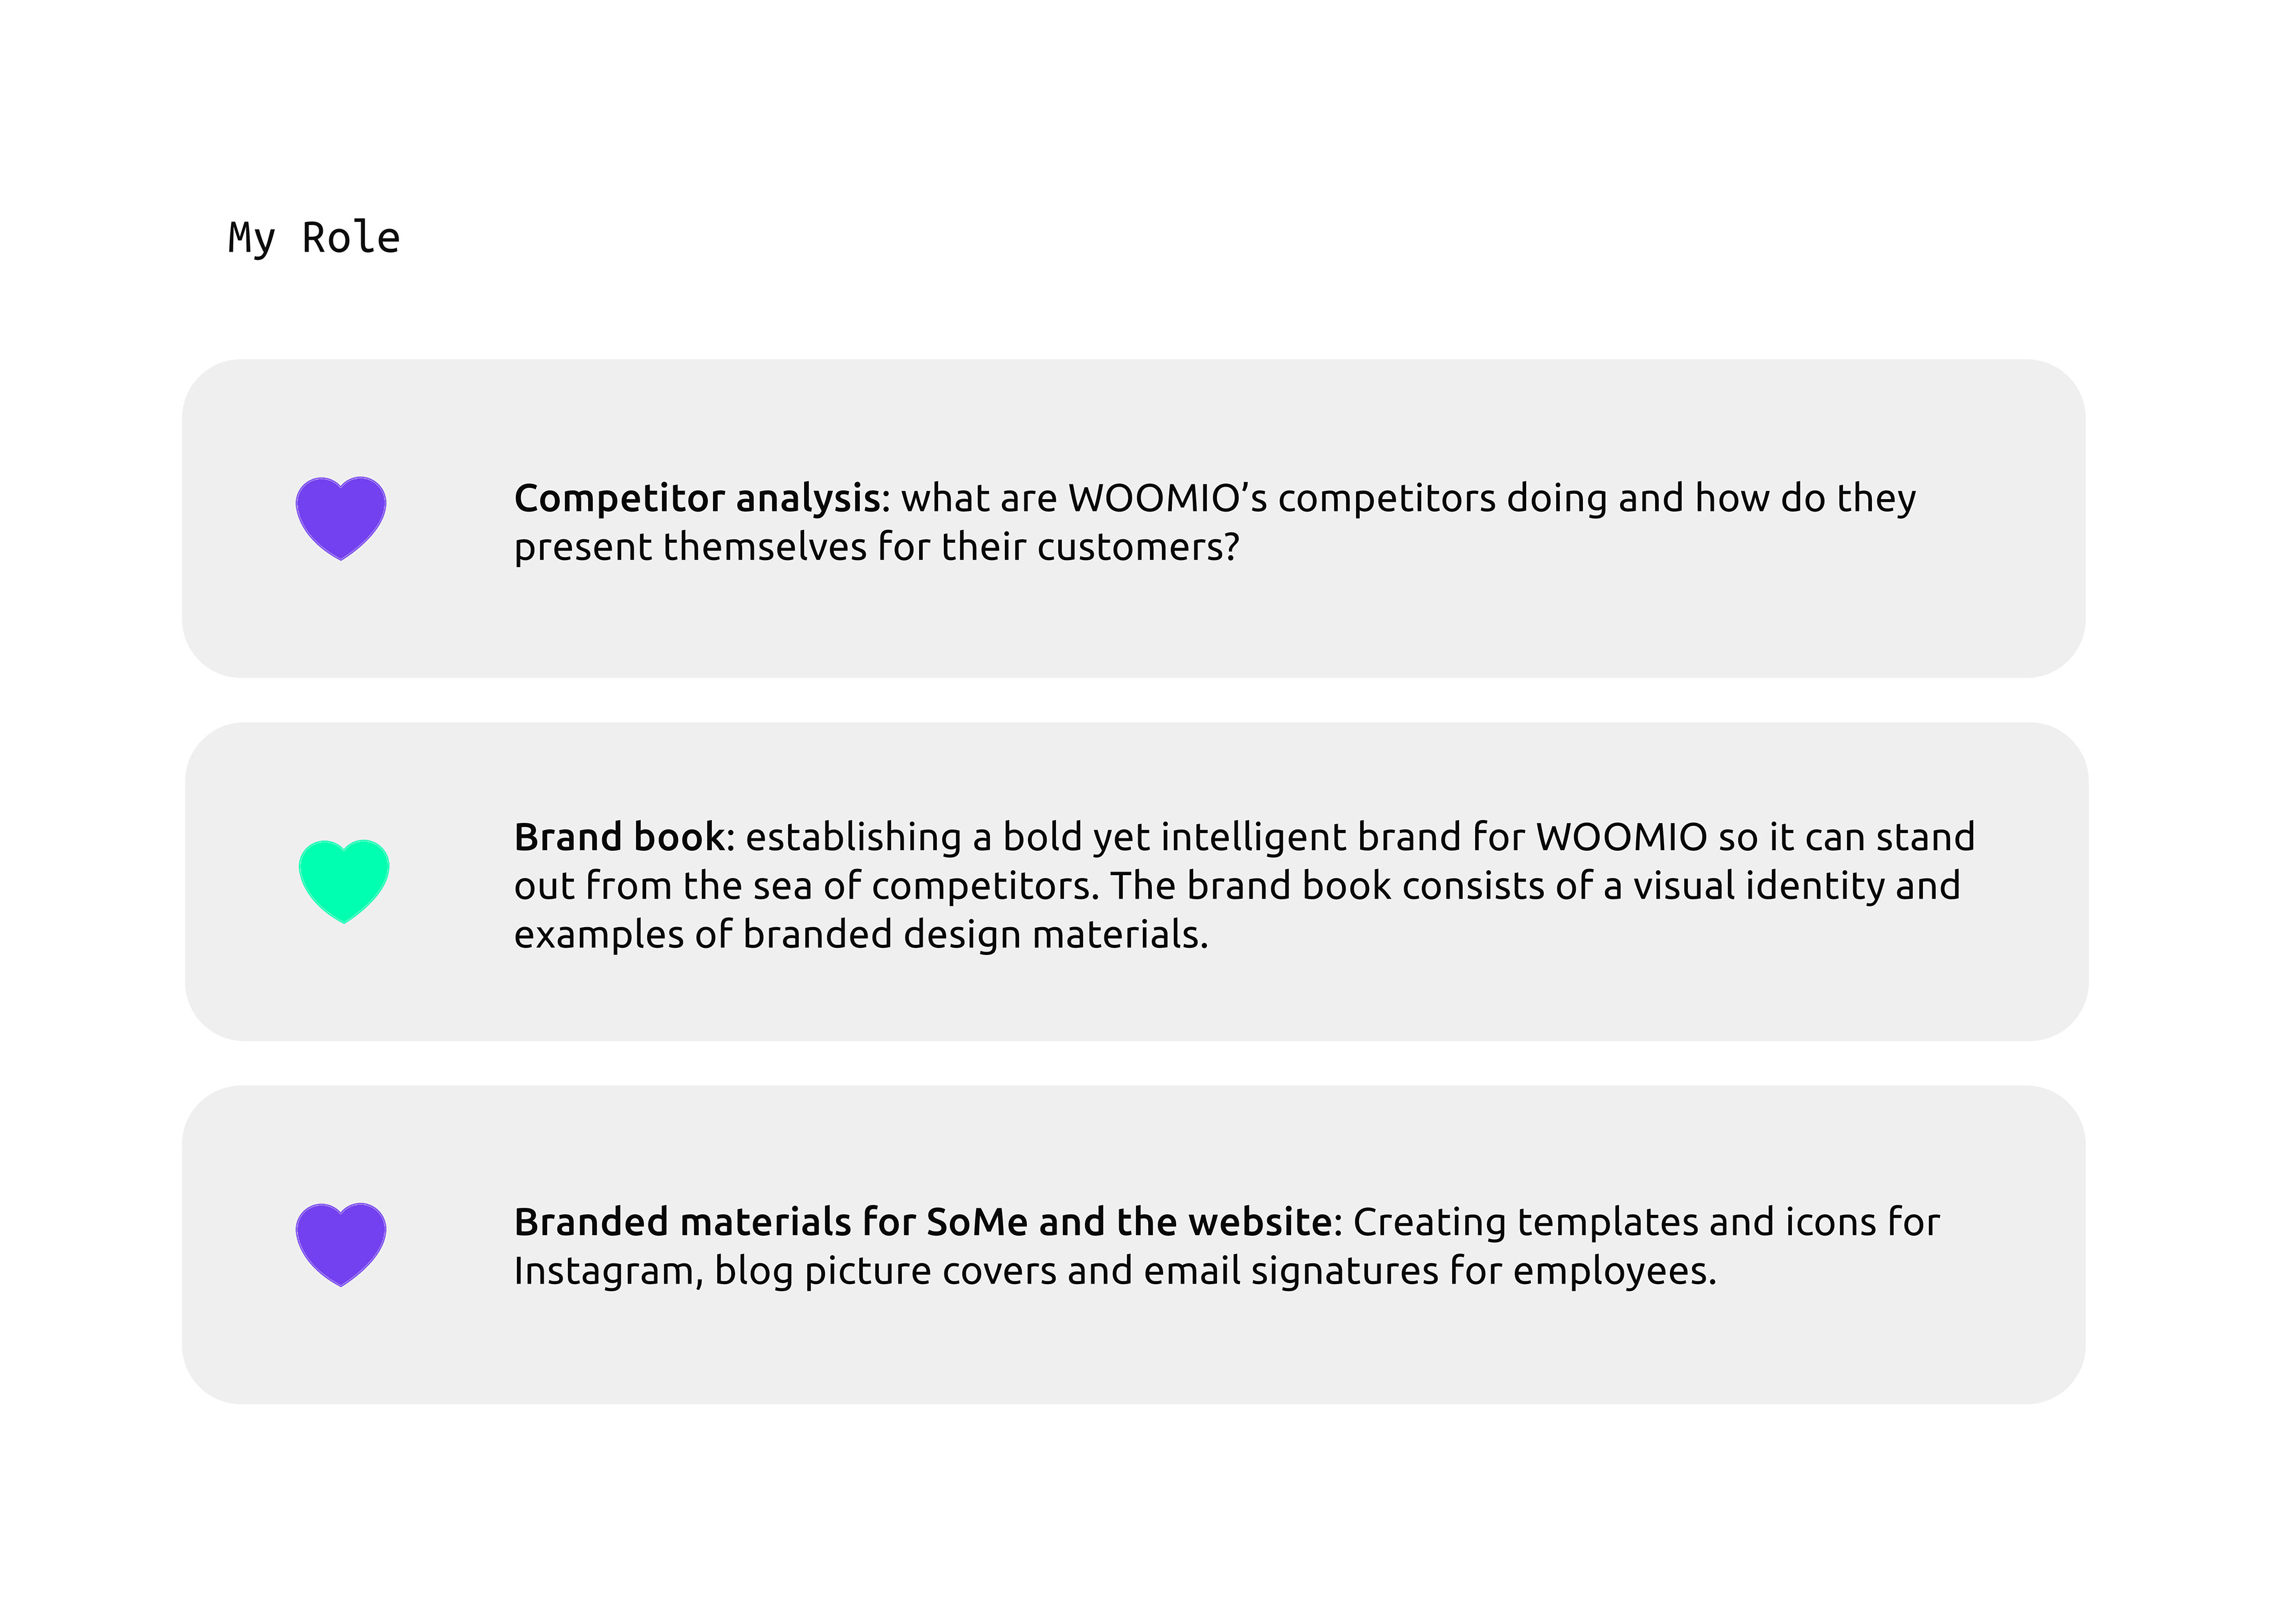Click the word "WOOMIO" in the Brand book card
Screen dimensions: 2274x1624
pos(1621,837)
